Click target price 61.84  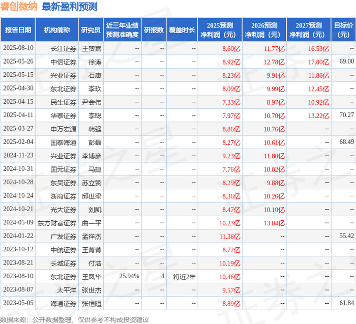pyautogui.click(x=347, y=303)
